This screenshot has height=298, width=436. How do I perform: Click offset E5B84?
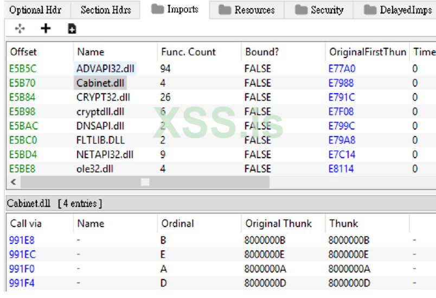(x=22, y=97)
